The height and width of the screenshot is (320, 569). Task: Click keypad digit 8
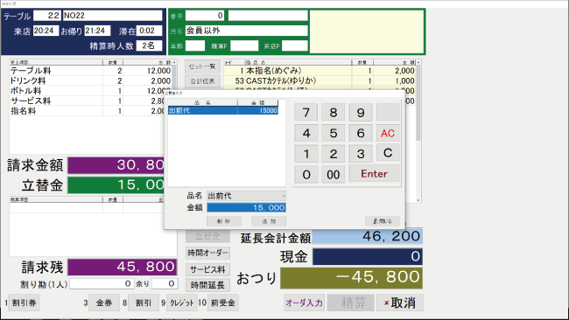(334, 112)
